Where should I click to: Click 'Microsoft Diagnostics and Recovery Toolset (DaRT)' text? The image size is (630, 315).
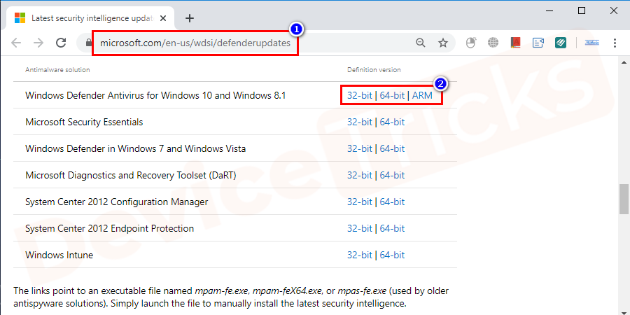click(x=131, y=175)
